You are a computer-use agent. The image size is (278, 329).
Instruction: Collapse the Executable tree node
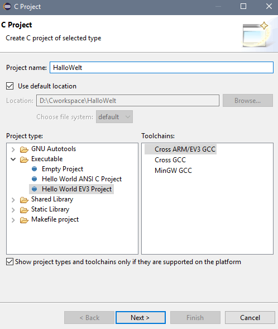[13, 159]
